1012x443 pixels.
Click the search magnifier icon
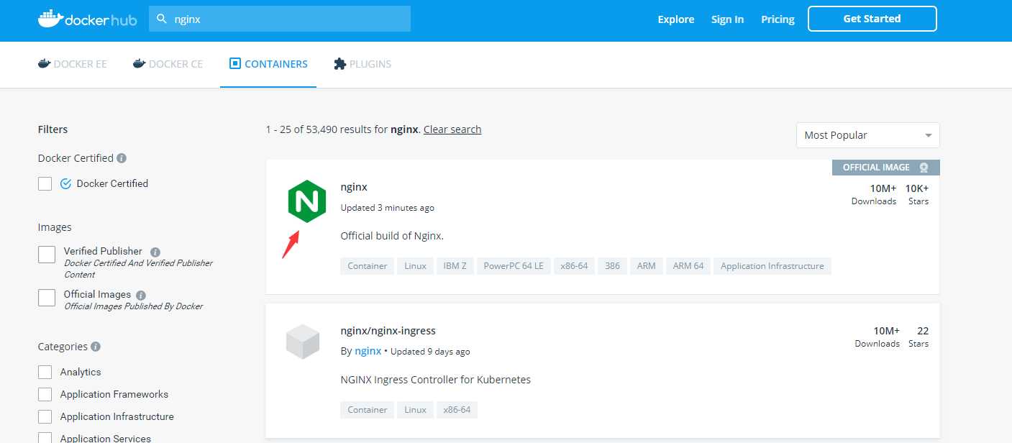(162, 19)
